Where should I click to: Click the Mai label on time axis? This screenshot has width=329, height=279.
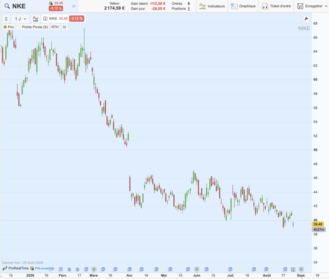164,275
